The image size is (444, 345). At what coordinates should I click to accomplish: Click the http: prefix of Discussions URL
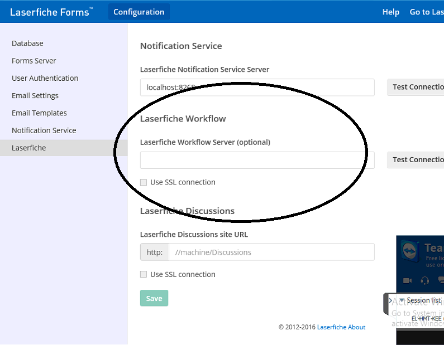(x=155, y=252)
